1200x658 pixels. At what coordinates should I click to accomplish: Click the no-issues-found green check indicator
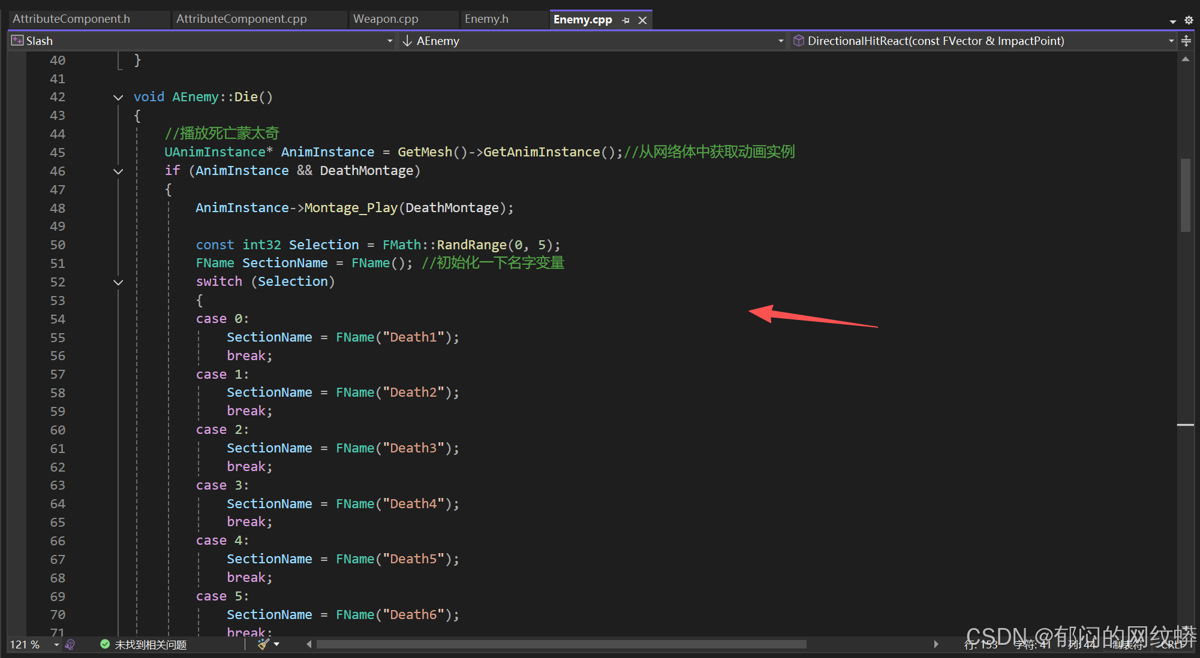[x=105, y=644]
